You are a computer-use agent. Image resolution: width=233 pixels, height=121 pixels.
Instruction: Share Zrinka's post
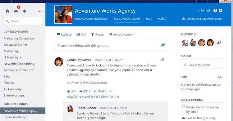coord(100,91)
